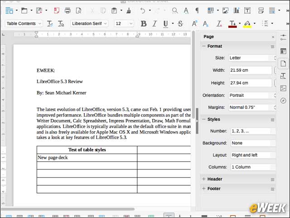Click the Insert Text Box icon
Image resolution: width=290 pixels, height=218 pixels.
click(x=247, y=10)
